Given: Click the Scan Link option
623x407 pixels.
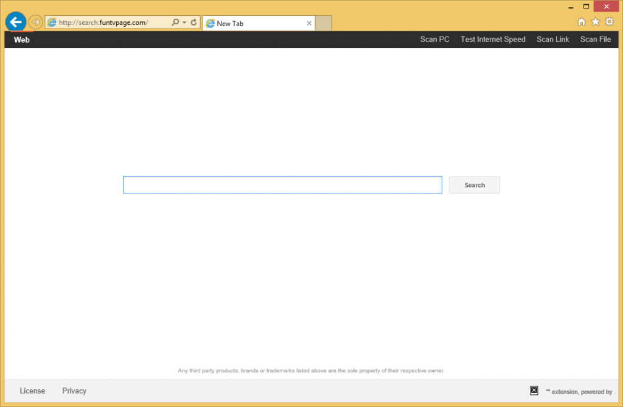Looking at the screenshot, I should coord(552,40).
